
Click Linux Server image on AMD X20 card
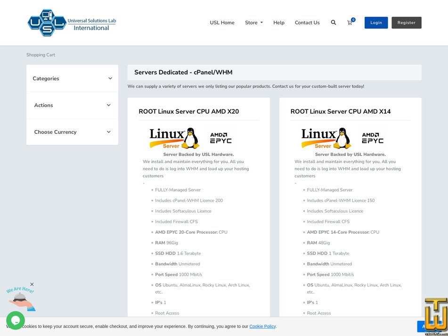(174, 138)
